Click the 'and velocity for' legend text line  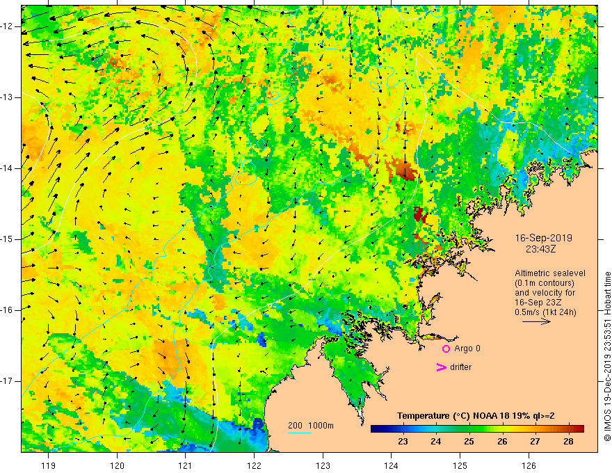545,293
